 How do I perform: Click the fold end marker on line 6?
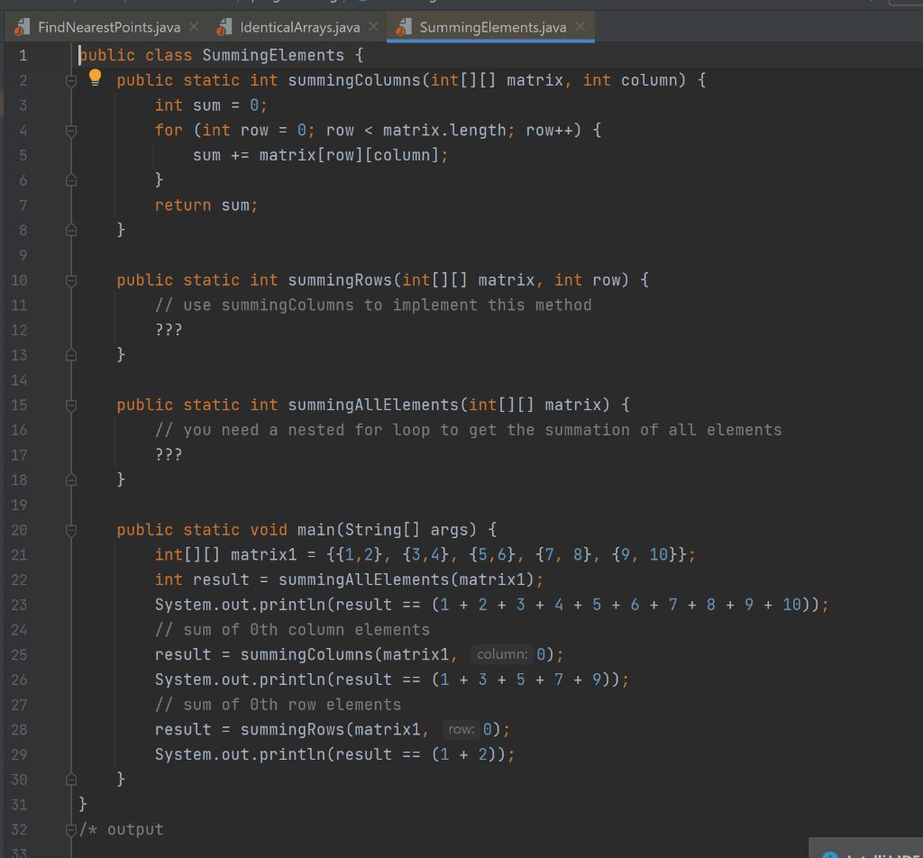pyautogui.click(x=71, y=180)
